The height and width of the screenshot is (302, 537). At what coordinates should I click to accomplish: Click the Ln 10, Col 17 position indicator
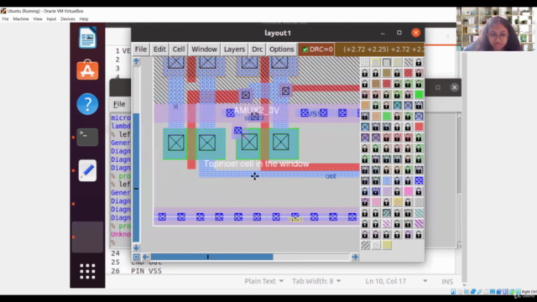coord(386,281)
